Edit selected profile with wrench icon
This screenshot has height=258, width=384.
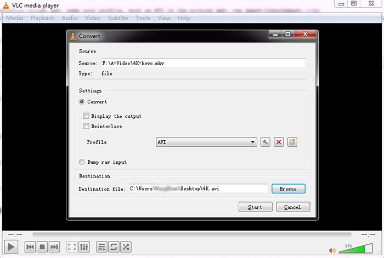click(x=266, y=142)
